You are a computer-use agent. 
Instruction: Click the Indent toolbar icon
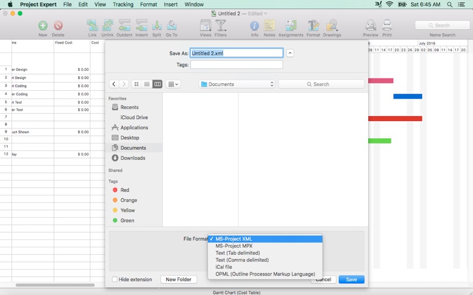tap(141, 25)
